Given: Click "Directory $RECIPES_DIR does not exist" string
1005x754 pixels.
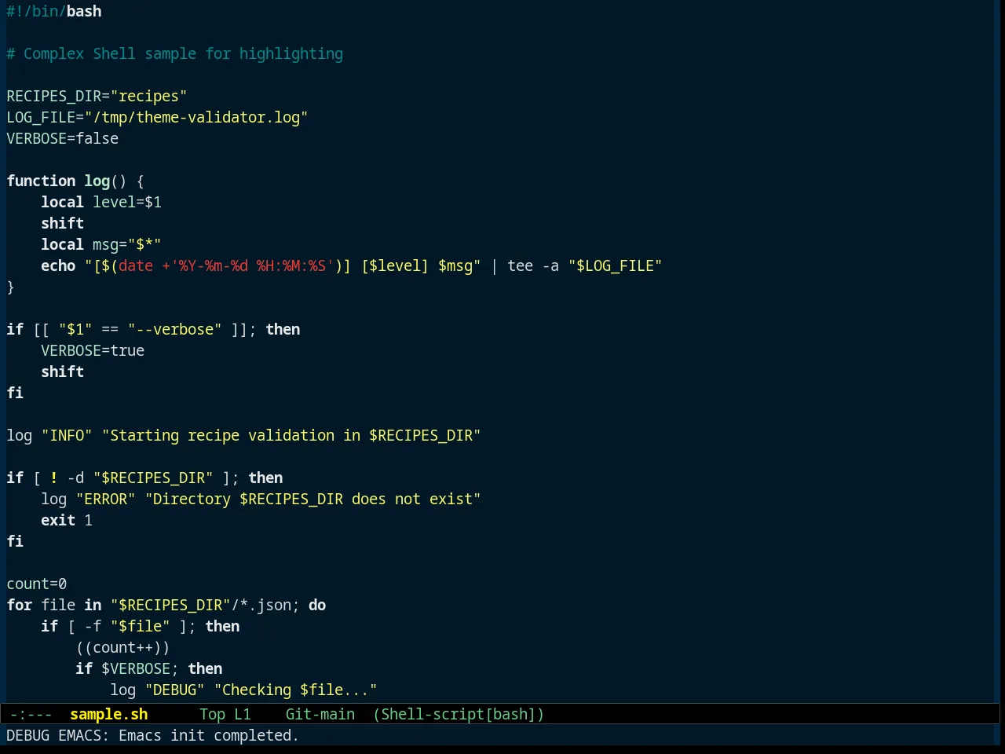Looking at the screenshot, I should pos(313,499).
